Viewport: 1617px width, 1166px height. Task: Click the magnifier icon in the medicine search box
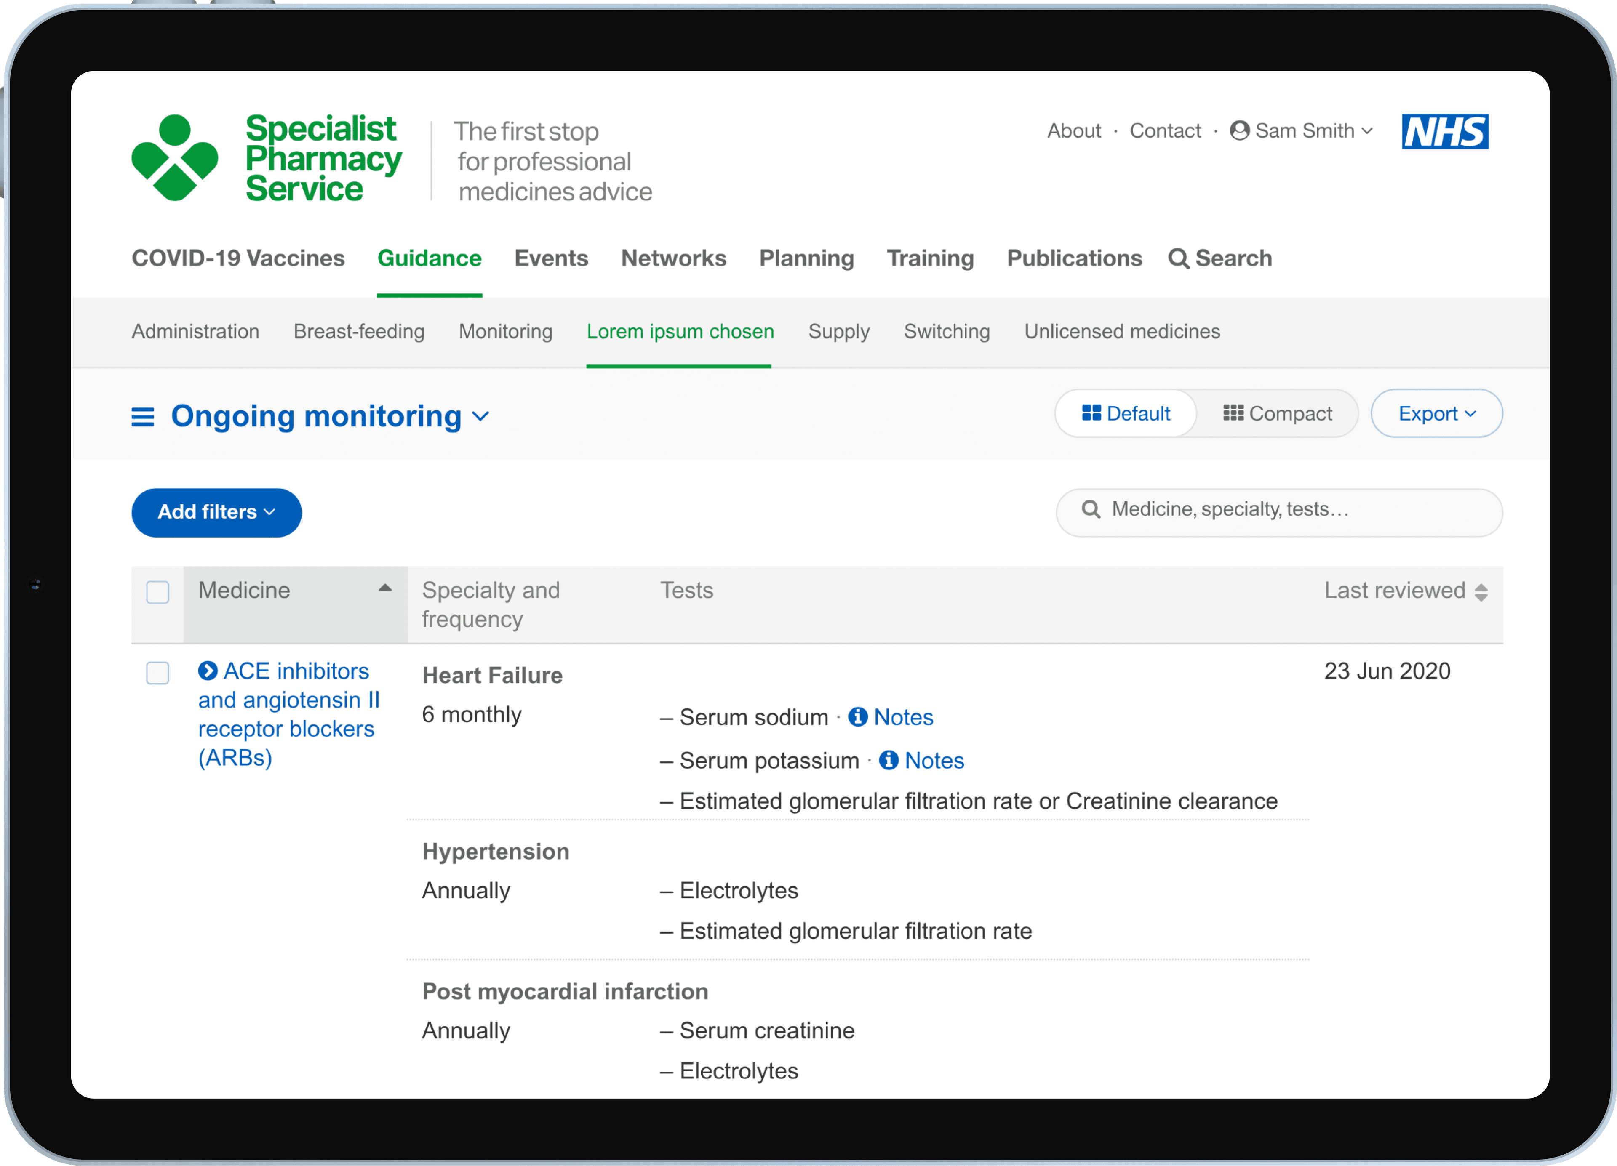[x=1091, y=510]
